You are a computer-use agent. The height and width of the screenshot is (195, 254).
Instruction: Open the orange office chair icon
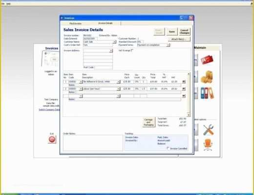tap(208, 145)
